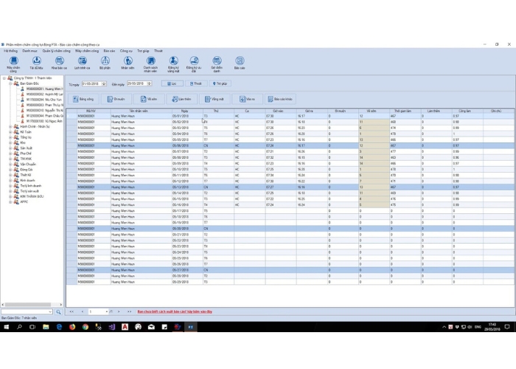Click the red report export help link
The height and width of the screenshot is (369, 516).
click(x=175, y=311)
